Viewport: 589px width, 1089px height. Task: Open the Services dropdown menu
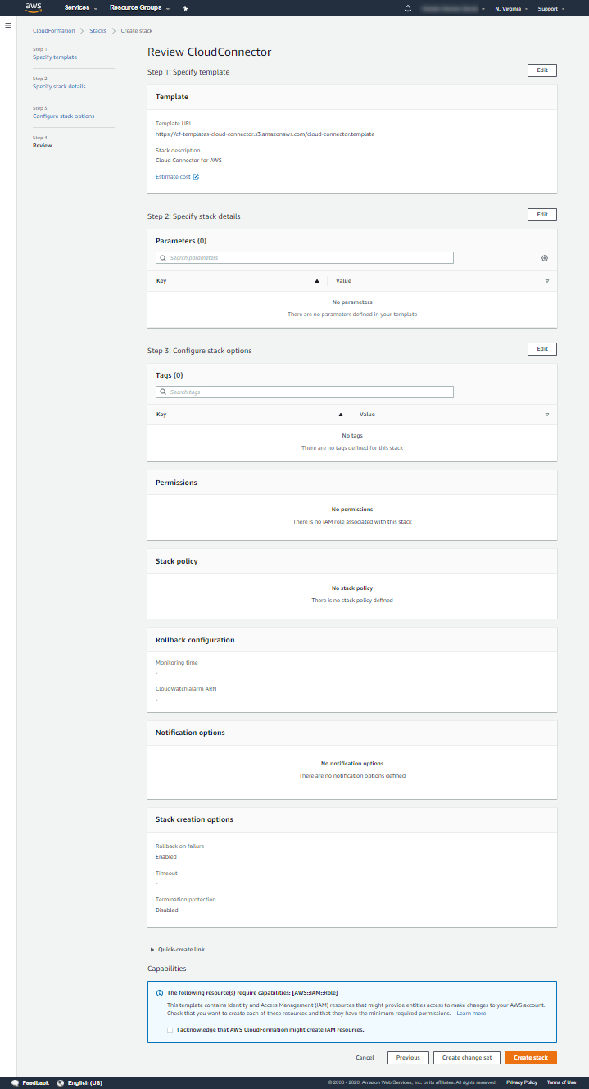[81, 8]
